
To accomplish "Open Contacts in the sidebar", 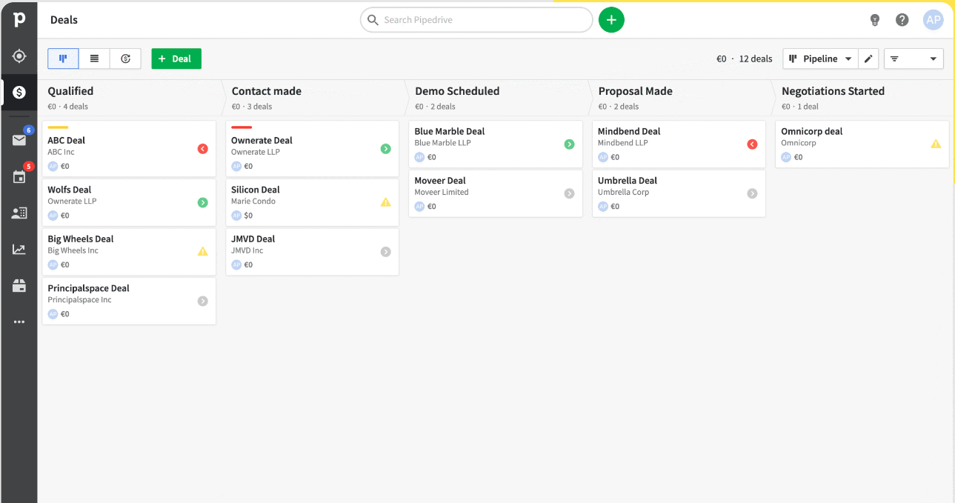I will pos(19,213).
